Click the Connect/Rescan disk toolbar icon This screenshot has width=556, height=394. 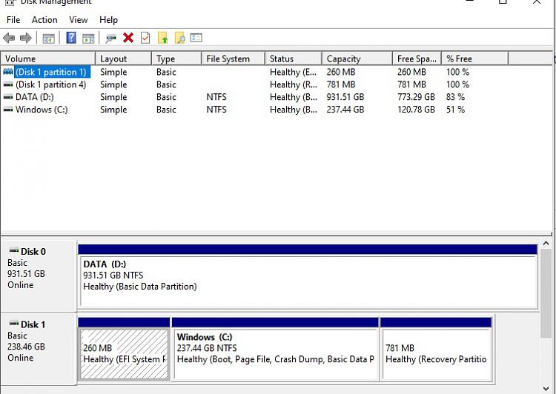pos(110,39)
